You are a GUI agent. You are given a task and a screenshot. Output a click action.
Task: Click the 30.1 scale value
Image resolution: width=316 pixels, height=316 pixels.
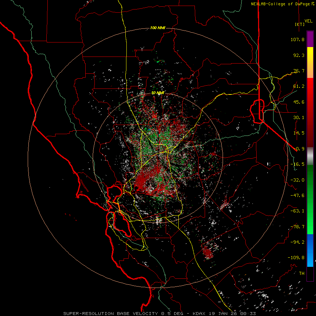pos(299,118)
